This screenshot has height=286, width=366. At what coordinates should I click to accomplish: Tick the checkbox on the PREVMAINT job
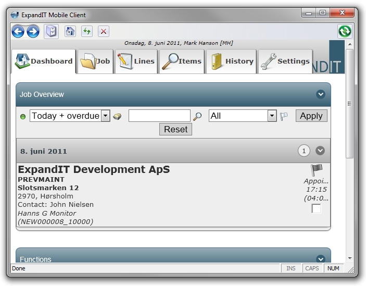coord(317,208)
